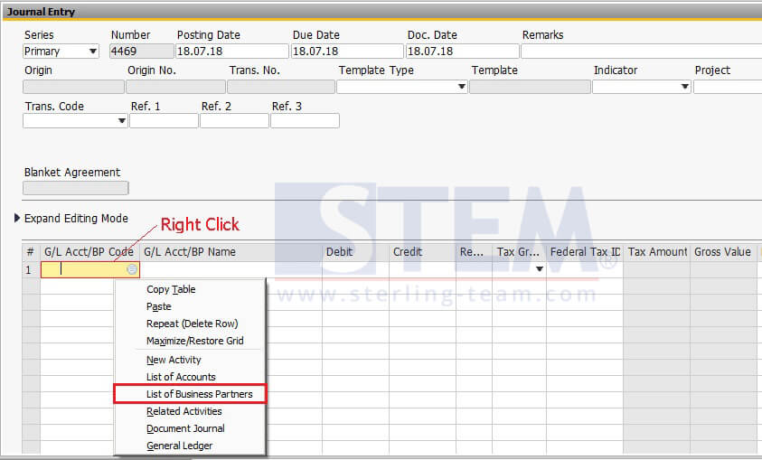Screen dimensions: 762x460
Task: Select row number 1 in the grid
Action: (x=31, y=269)
